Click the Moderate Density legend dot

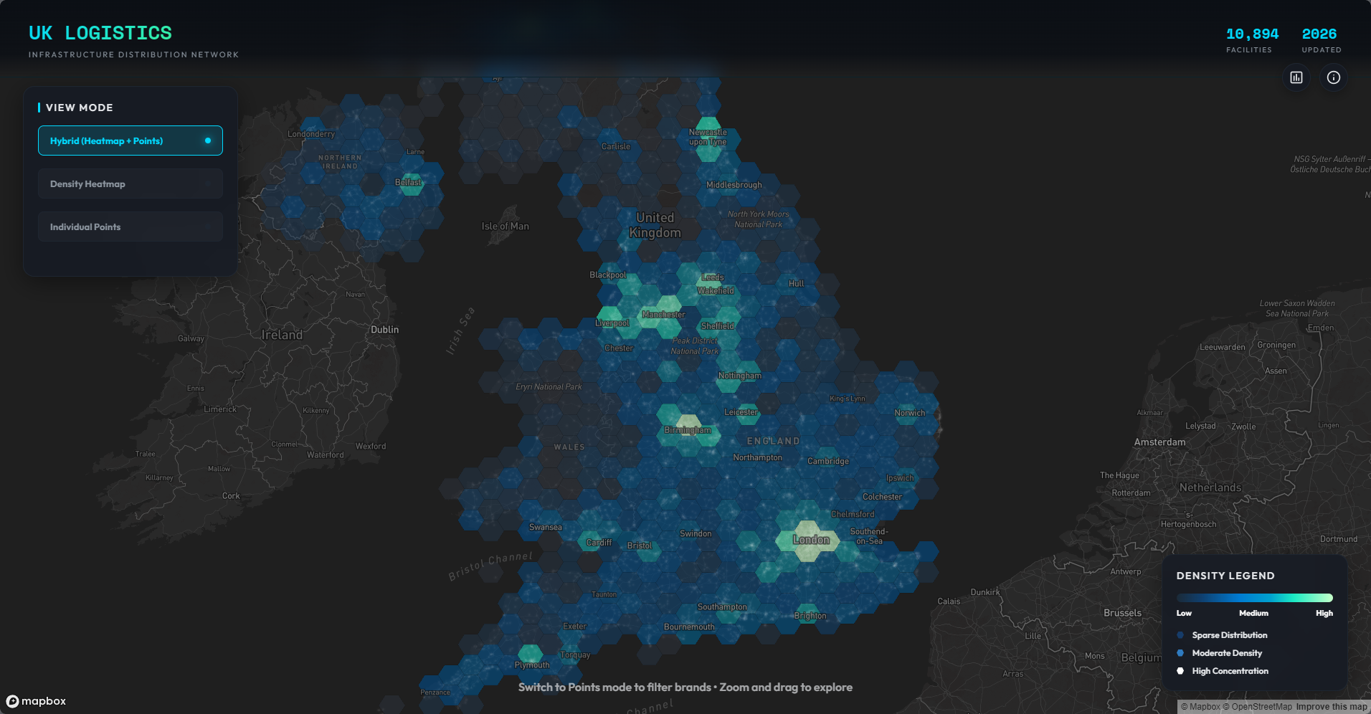[1180, 653]
